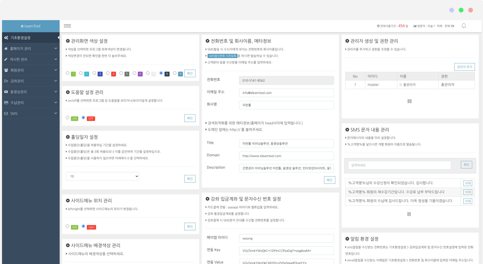The height and width of the screenshot is (264, 483).
Task: Turn help ON radio button
Action: 67,118
